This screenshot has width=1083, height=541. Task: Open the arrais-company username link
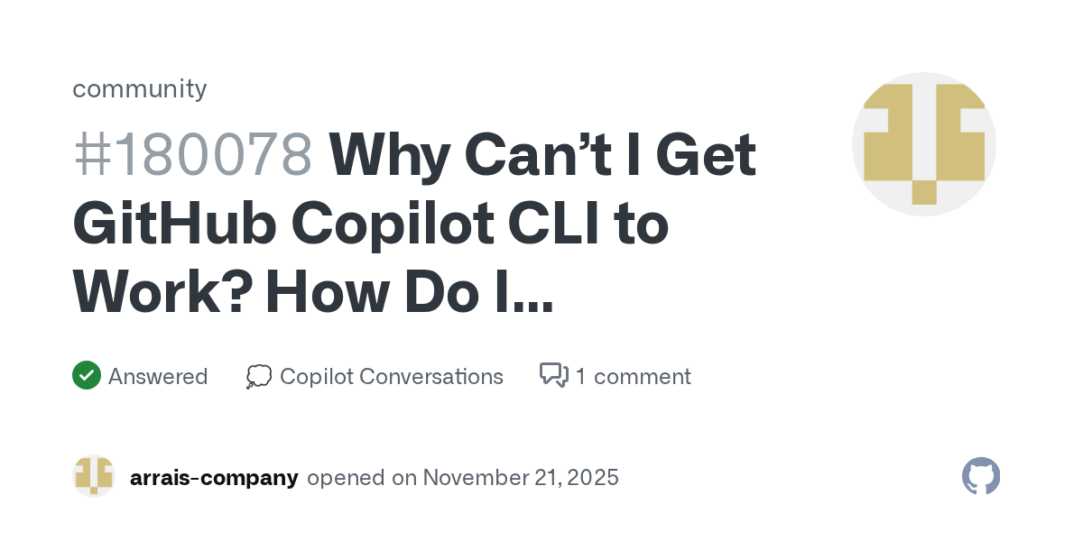click(214, 477)
